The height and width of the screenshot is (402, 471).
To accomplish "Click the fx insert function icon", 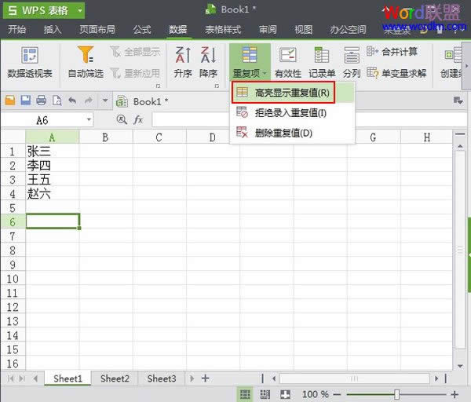I will 138,119.
